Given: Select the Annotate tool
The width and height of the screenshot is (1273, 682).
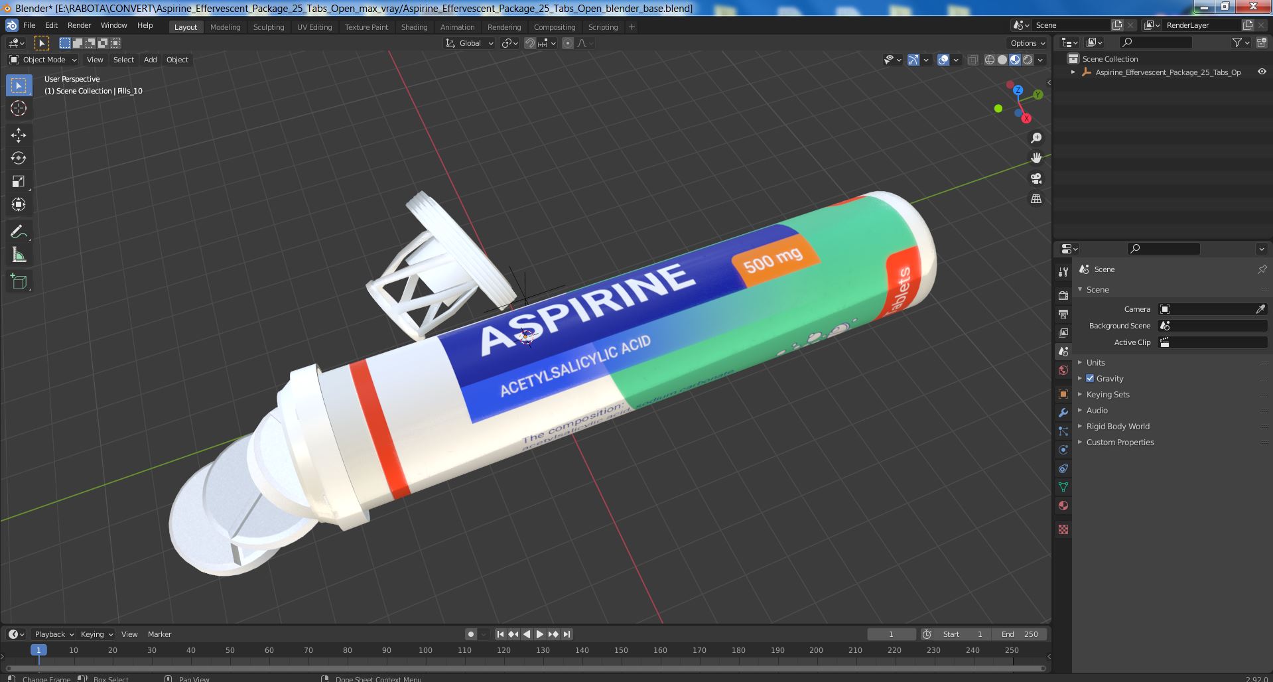Looking at the screenshot, I should point(19,232).
